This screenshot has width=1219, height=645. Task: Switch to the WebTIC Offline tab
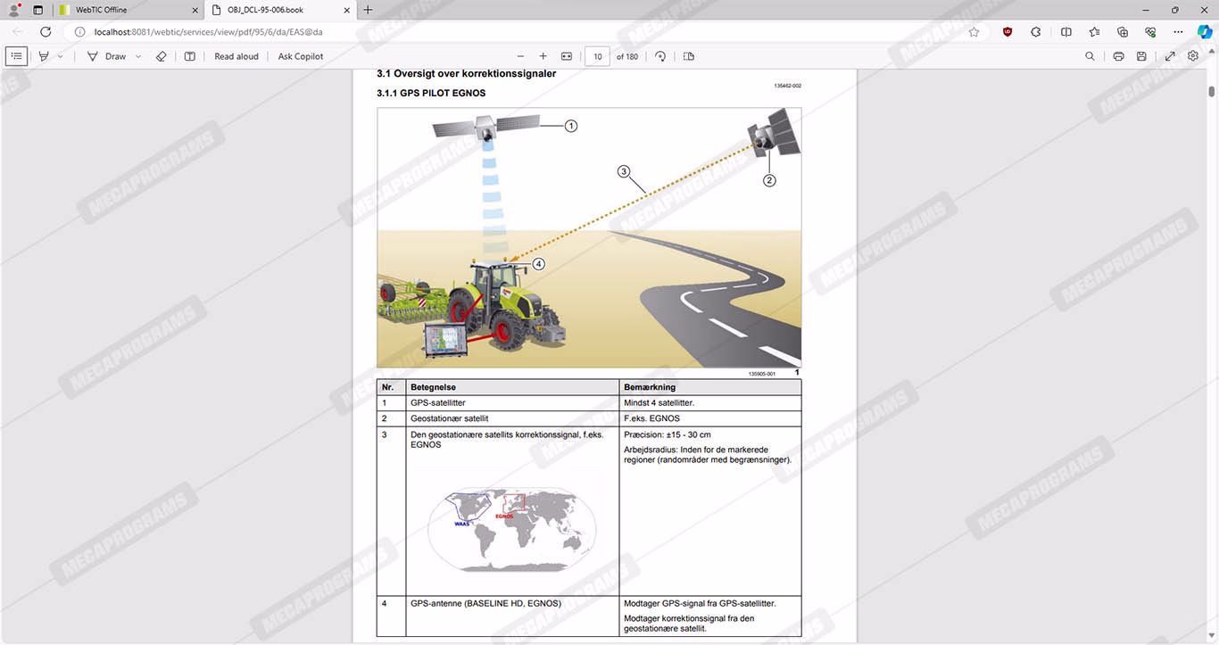coord(127,10)
